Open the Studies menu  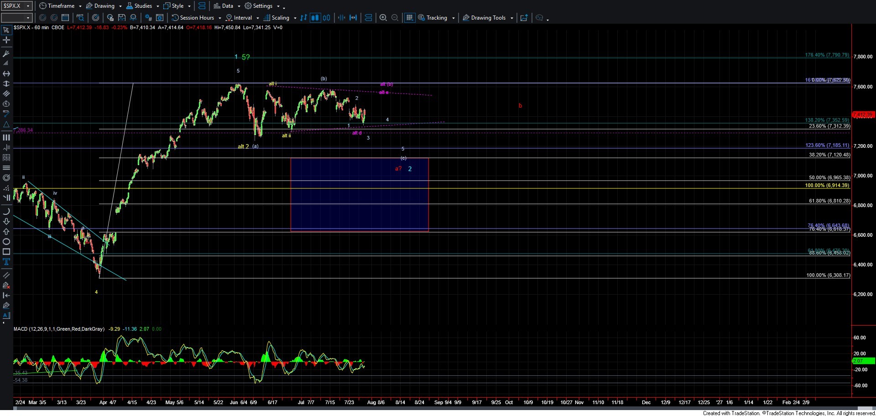[x=139, y=6]
